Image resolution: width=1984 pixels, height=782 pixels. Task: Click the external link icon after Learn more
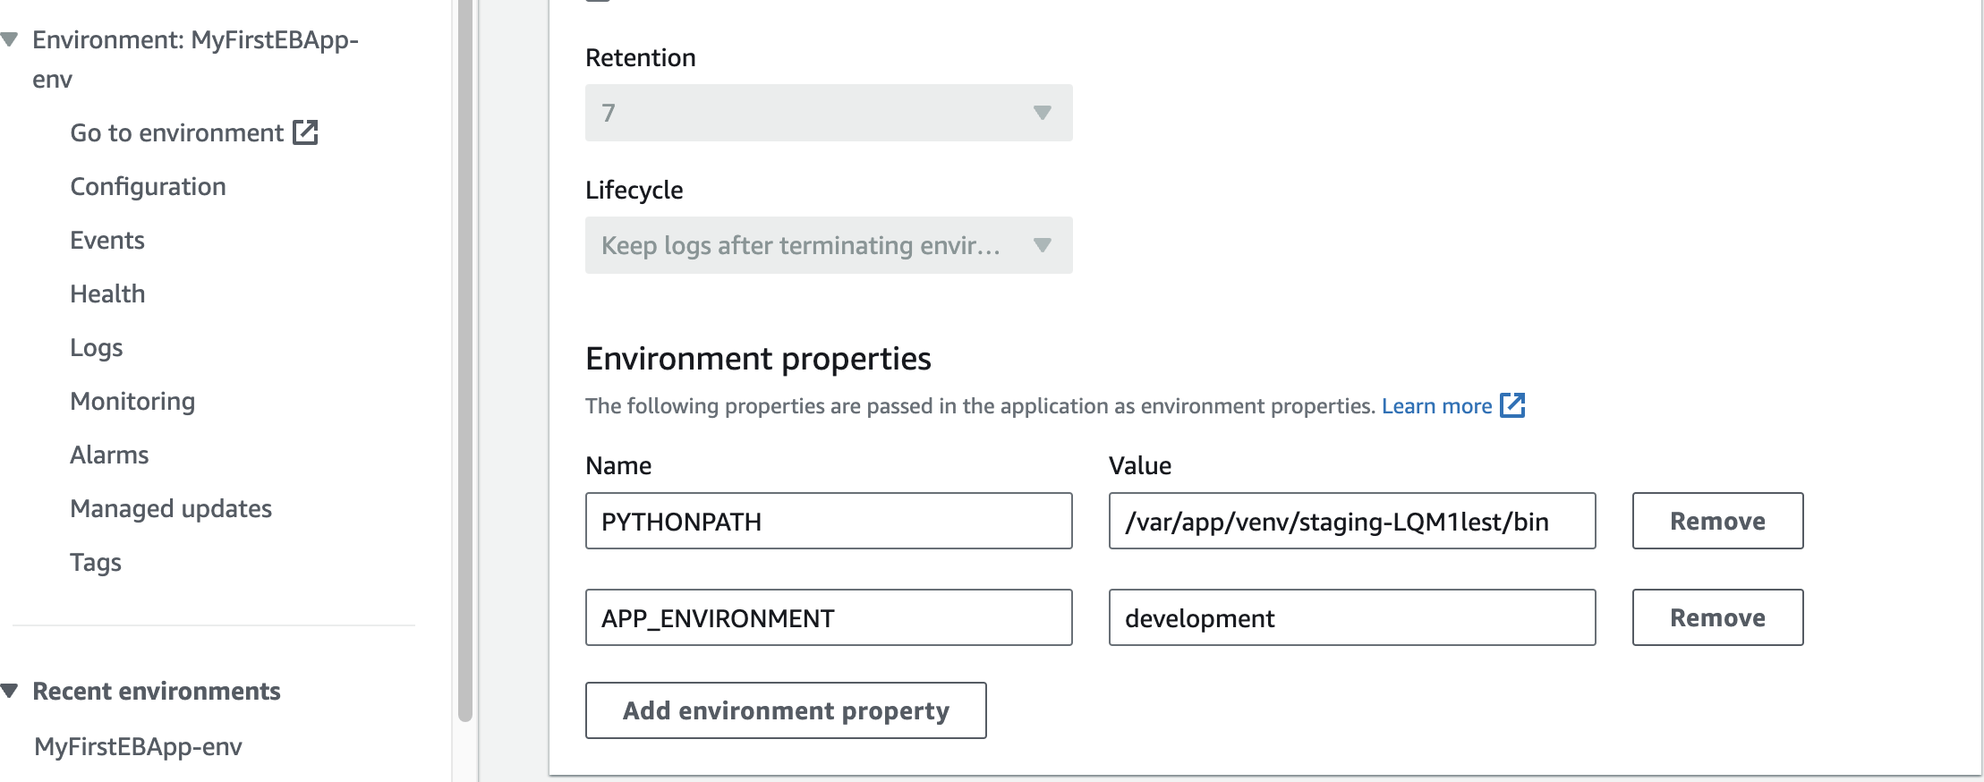click(1511, 405)
